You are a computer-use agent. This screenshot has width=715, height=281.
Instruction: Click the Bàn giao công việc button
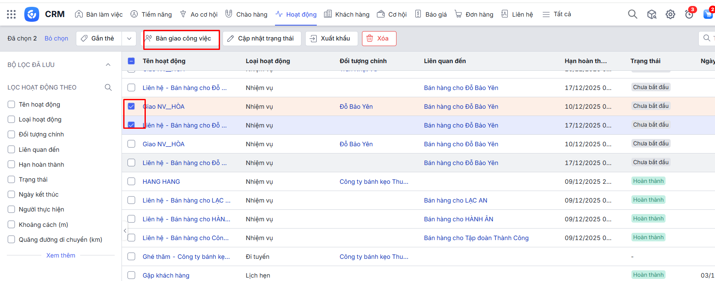(x=182, y=38)
